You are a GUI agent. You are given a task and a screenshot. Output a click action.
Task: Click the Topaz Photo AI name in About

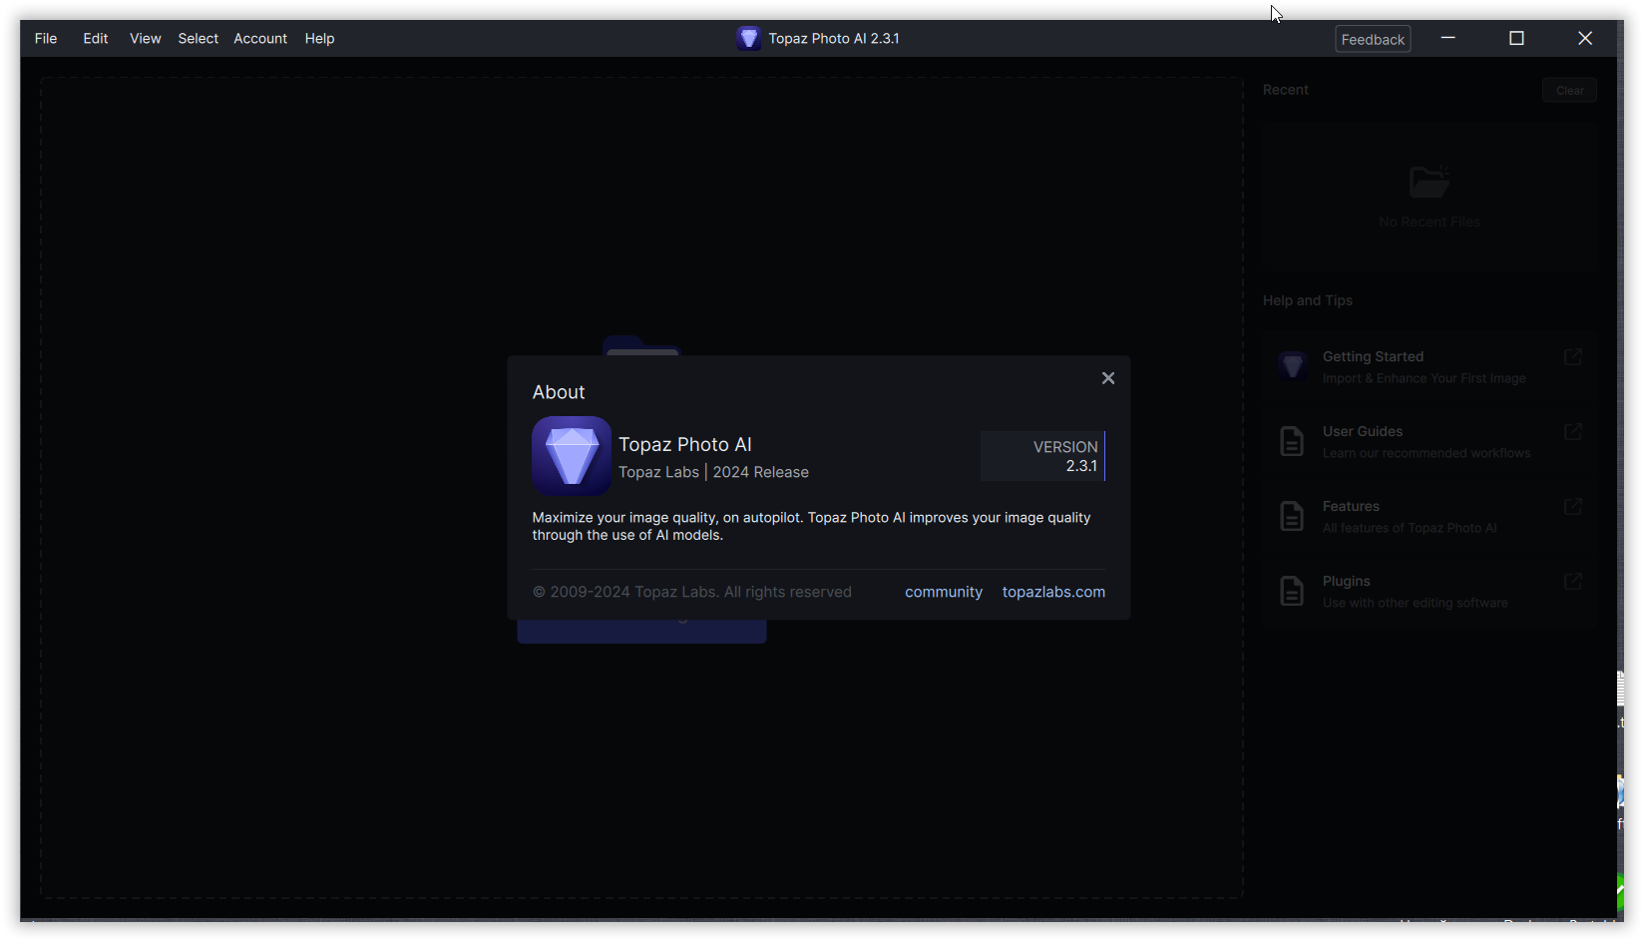pos(685,445)
